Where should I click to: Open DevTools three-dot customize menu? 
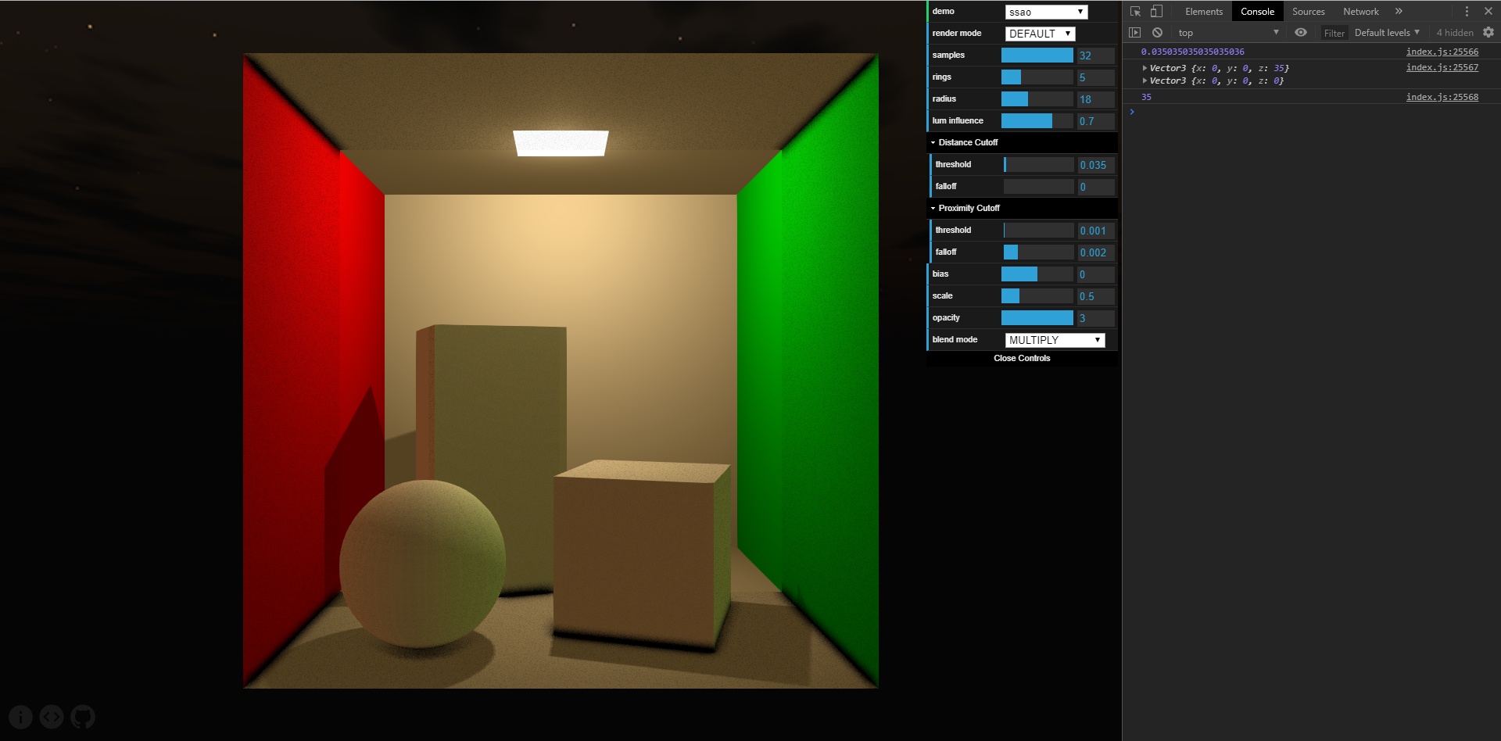point(1467,11)
